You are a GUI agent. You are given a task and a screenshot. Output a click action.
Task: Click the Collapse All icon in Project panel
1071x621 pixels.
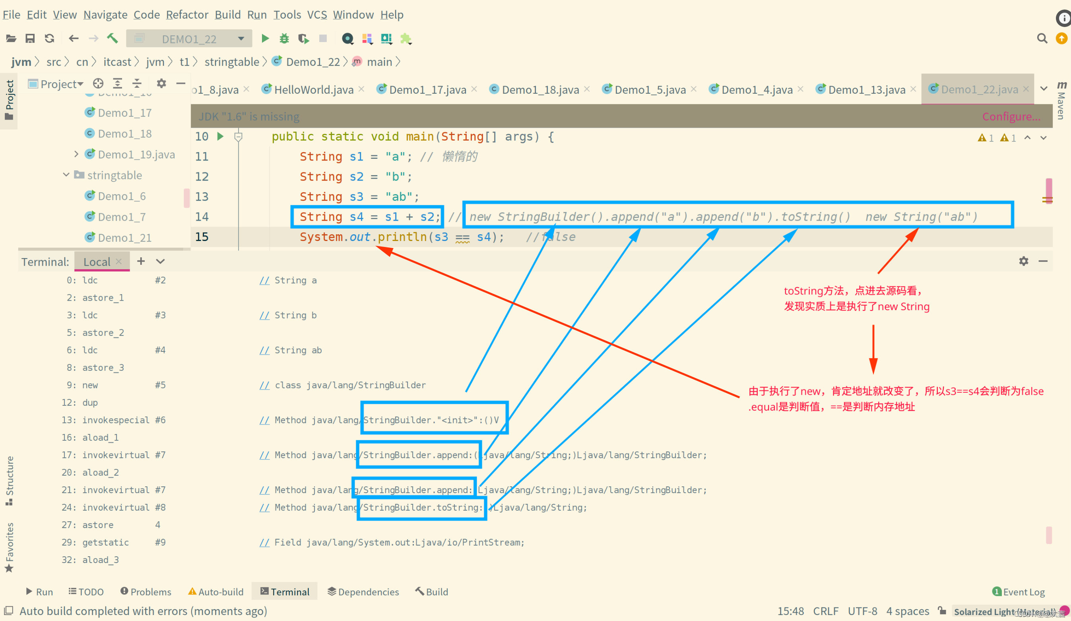tap(137, 83)
